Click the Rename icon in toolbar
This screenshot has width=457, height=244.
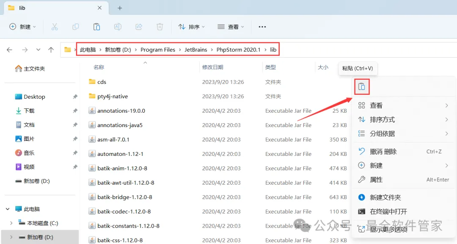coord(118,27)
